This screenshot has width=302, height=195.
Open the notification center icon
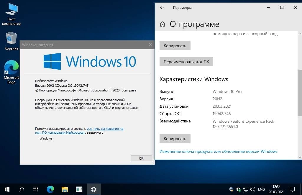tap(292, 189)
